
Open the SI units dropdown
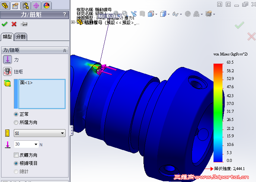click(x=39, y=133)
